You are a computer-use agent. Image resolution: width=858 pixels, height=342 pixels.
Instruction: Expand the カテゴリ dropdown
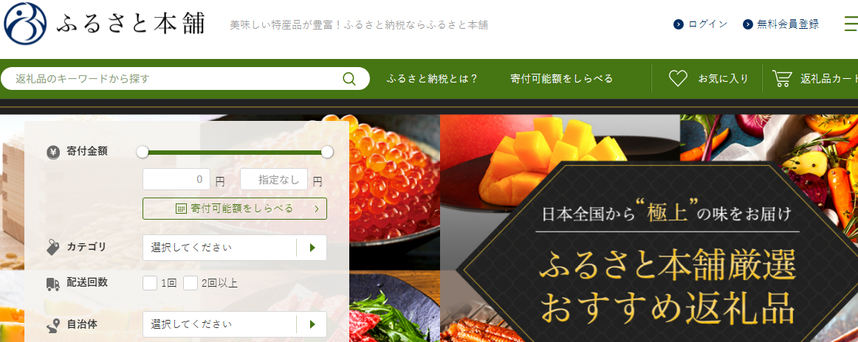click(x=235, y=248)
